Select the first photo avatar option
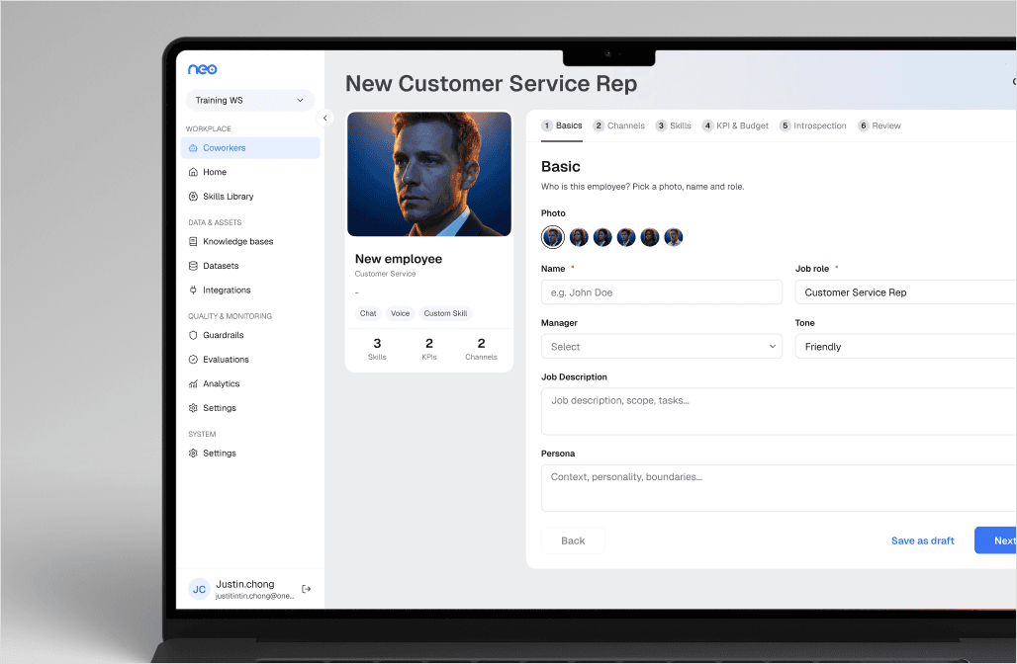 (x=553, y=237)
